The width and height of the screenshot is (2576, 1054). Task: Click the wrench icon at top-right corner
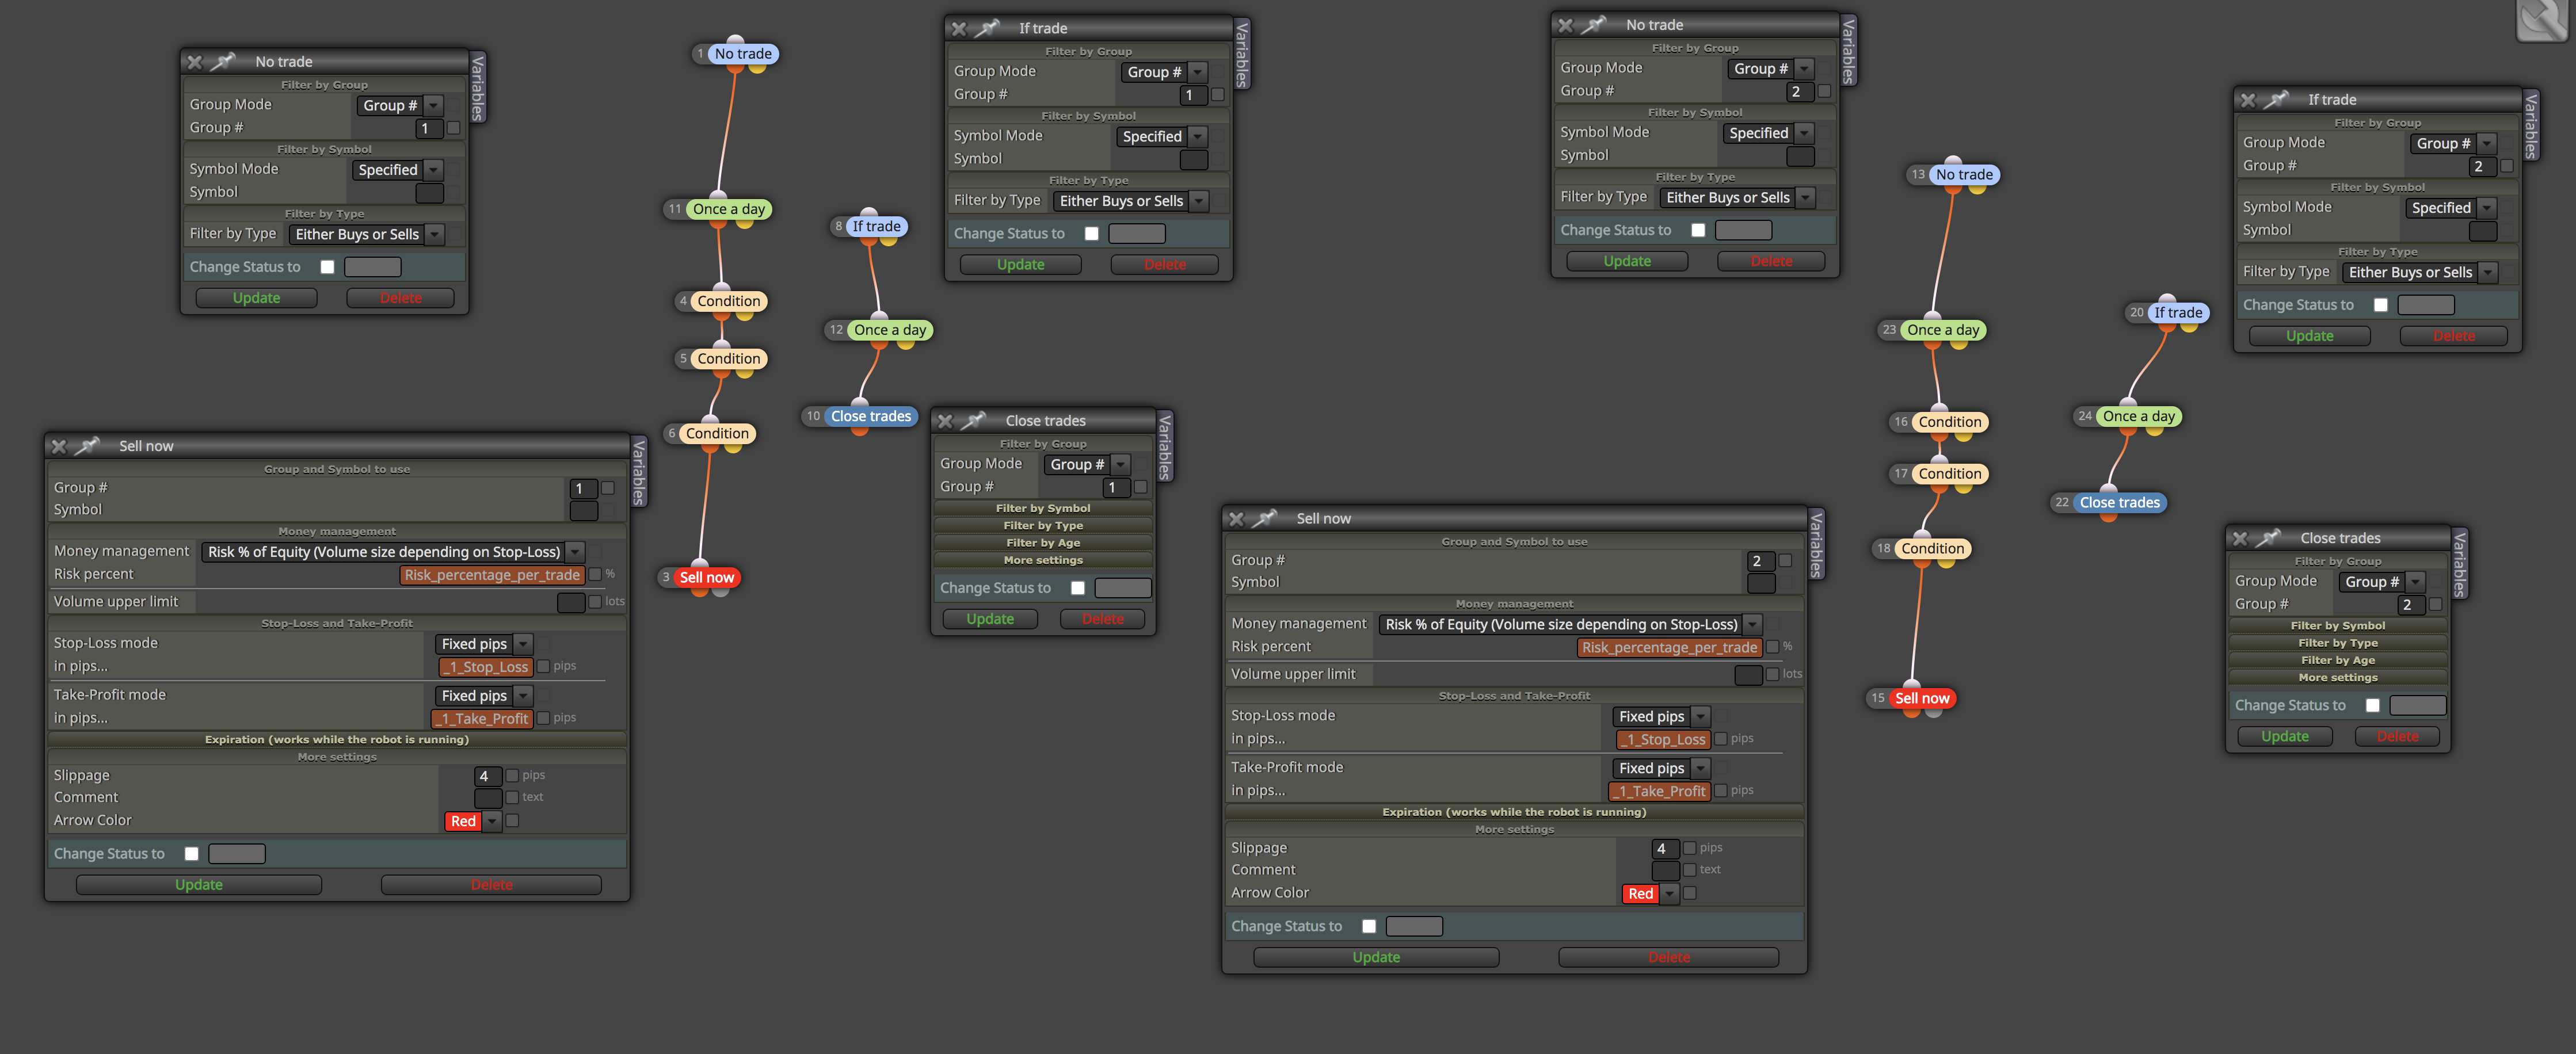tap(2542, 20)
